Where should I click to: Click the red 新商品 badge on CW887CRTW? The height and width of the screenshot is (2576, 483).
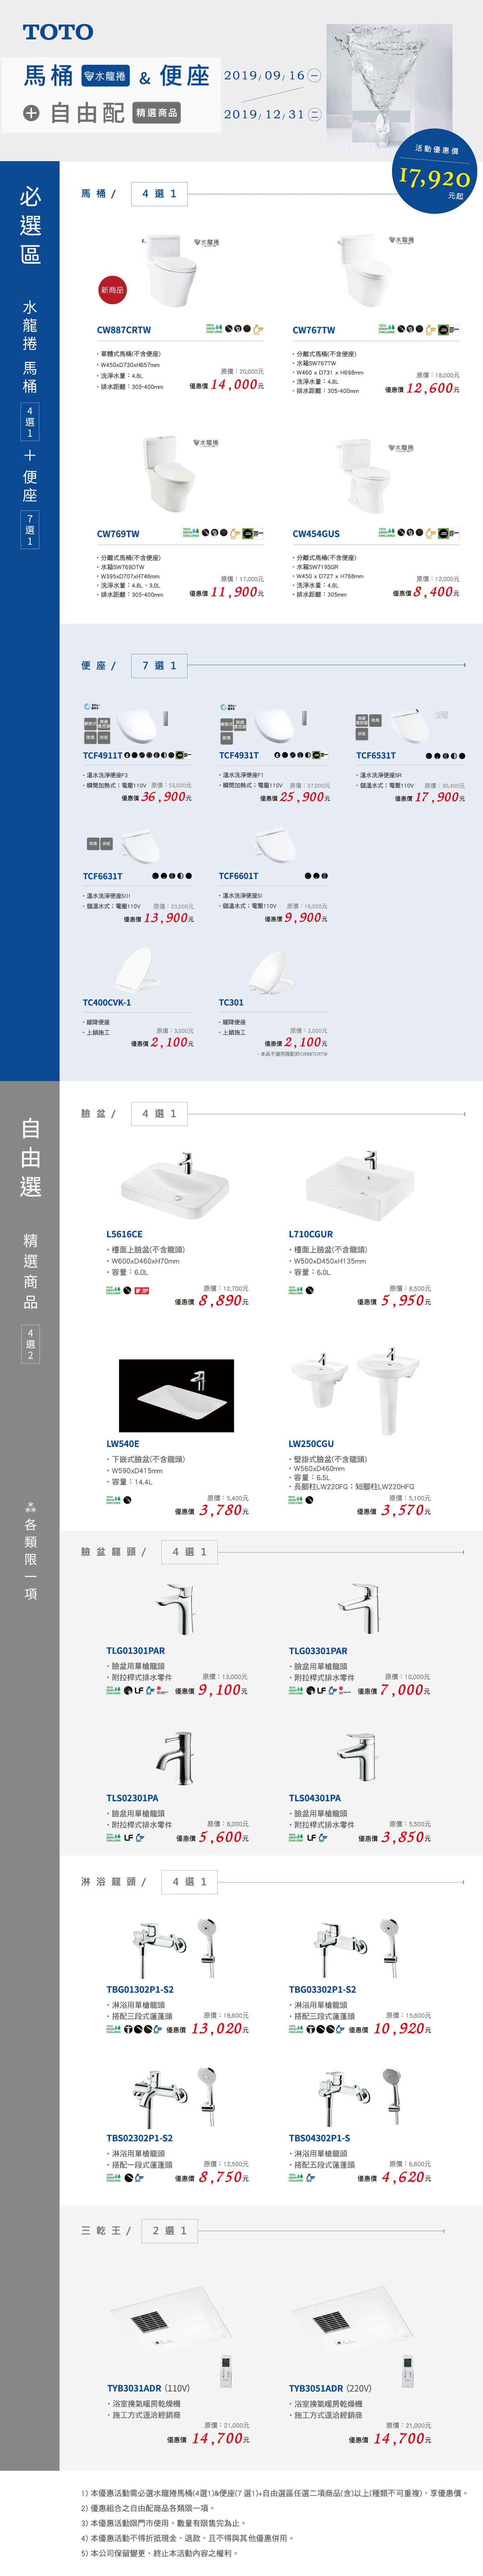(112, 290)
